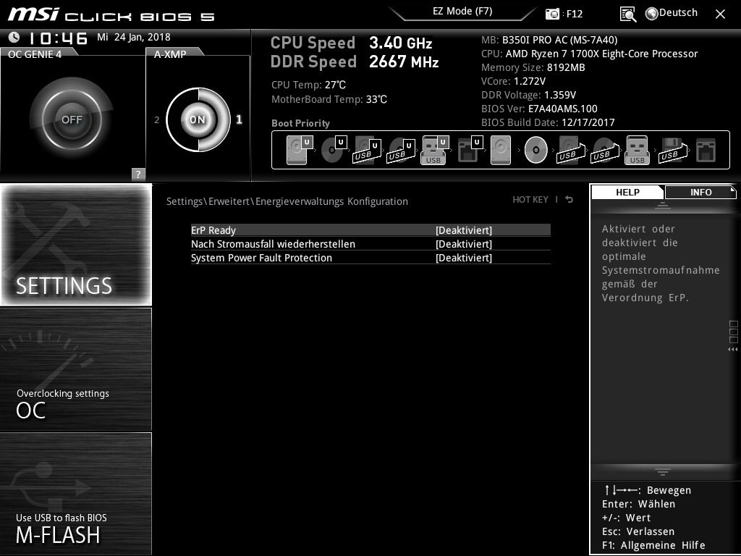Image resolution: width=741 pixels, height=556 pixels.
Task: Click the Memory Size: 8192MB line
Action: (533, 67)
